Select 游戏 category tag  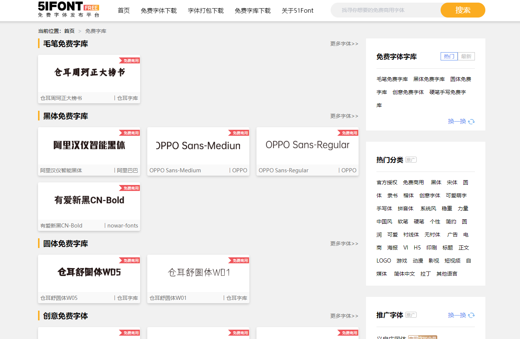point(402,261)
